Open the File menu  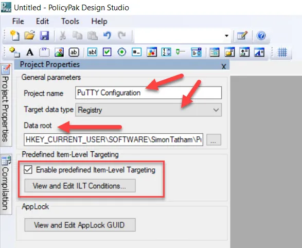(x=18, y=21)
